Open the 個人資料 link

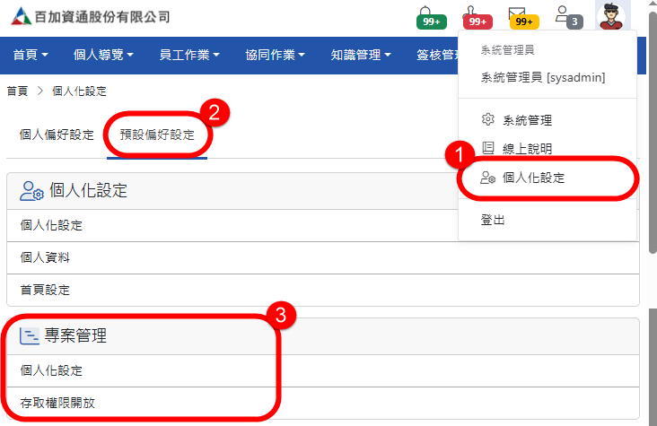click(x=45, y=257)
